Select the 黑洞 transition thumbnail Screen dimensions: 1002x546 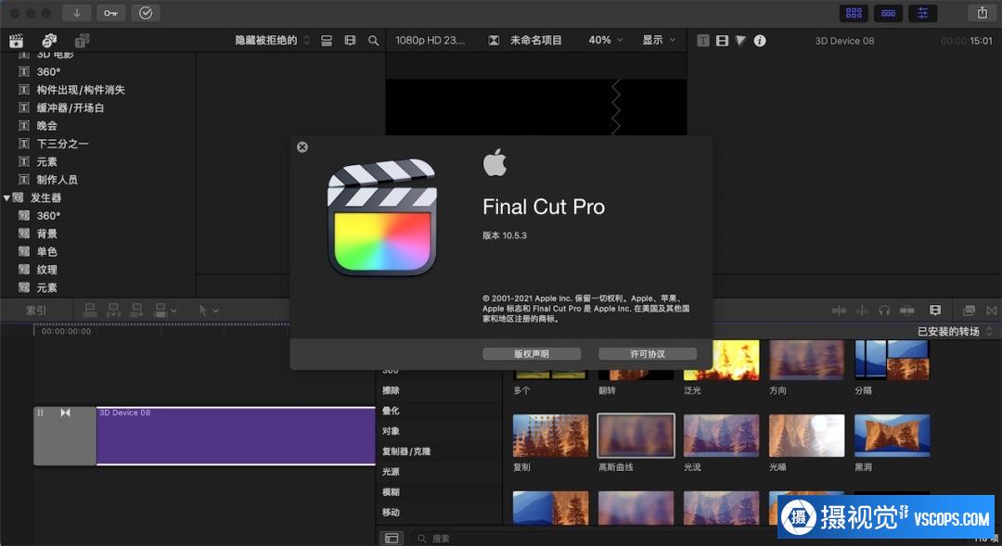tap(893, 436)
